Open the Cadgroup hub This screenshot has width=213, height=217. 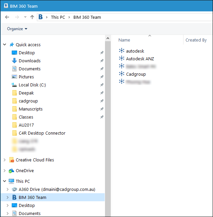coord(136,74)
